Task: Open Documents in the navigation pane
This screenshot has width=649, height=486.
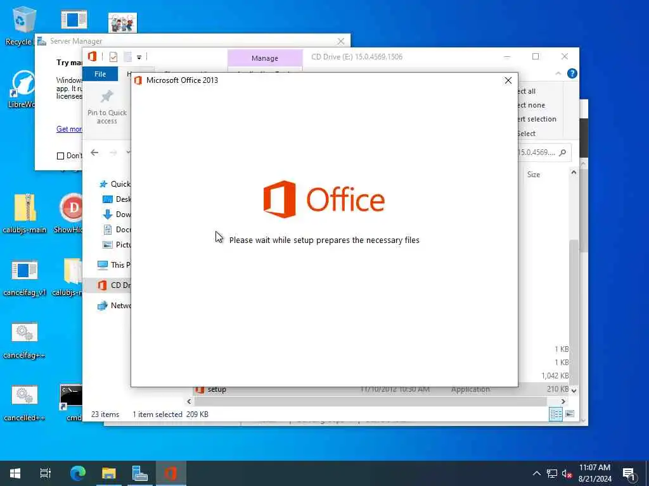Action: coord(117,229)
